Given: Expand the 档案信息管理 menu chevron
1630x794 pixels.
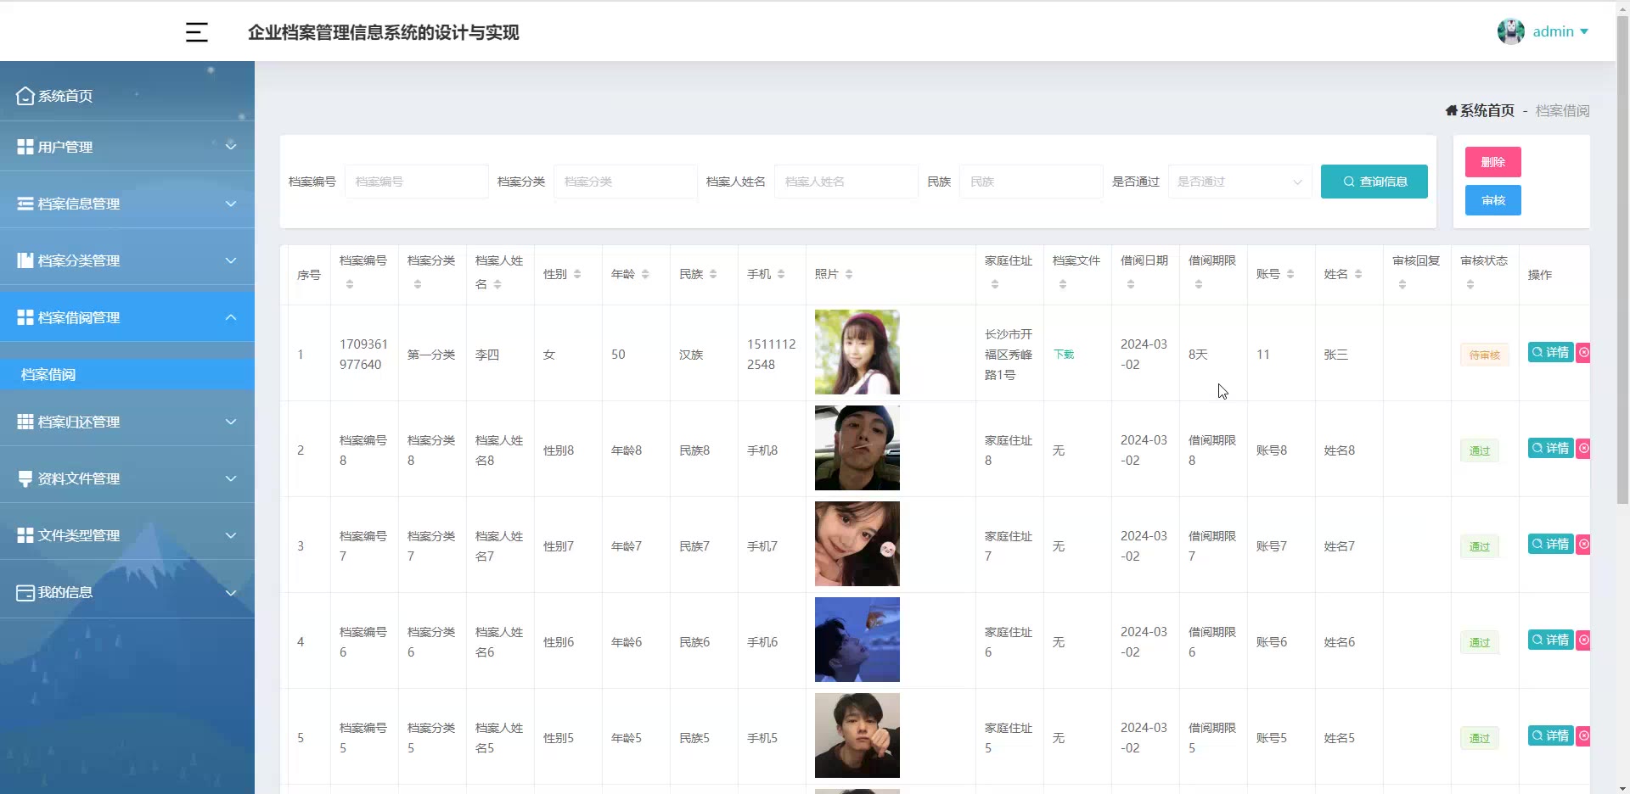Looking at the screenshot, I should point(231,204).
